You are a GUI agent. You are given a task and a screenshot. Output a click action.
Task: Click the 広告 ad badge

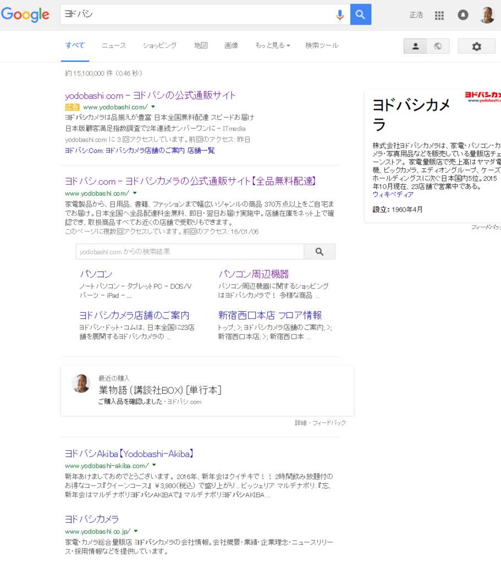[72, 107]
